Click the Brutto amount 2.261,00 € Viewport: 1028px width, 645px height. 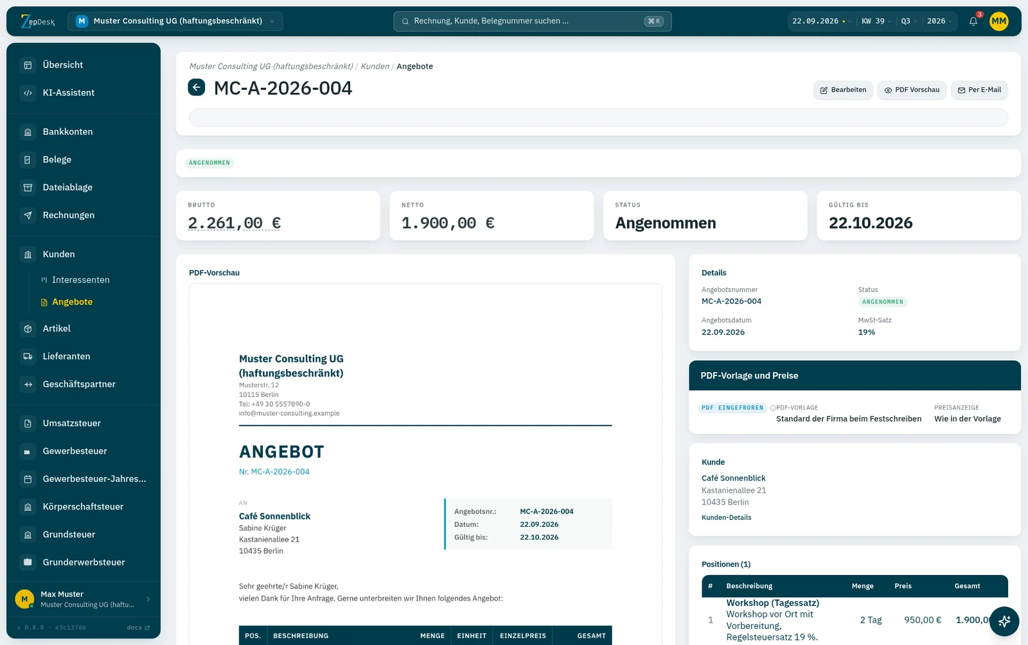pyautogui.click(x=235, y=223)
